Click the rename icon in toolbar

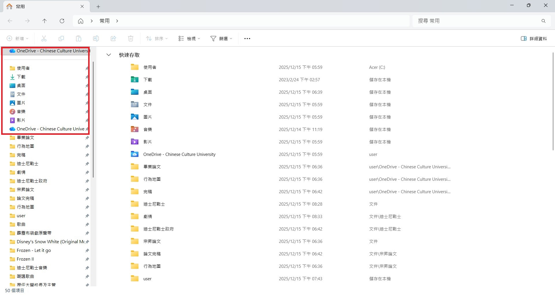[96, 38]
